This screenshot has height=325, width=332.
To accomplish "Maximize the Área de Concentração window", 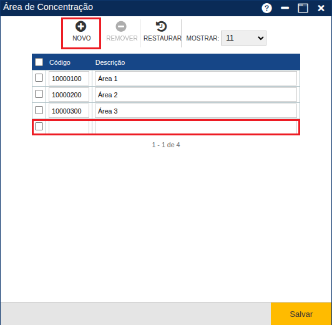I will coord(303,8).
